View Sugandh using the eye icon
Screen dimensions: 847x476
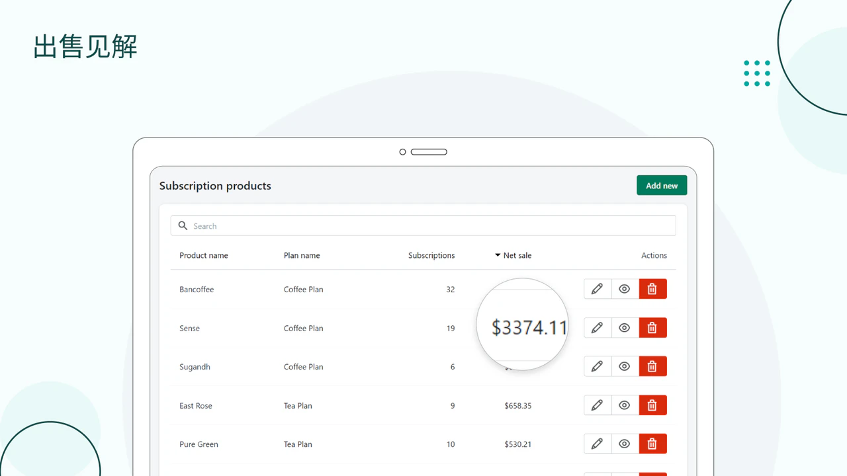tap(625, 366)
